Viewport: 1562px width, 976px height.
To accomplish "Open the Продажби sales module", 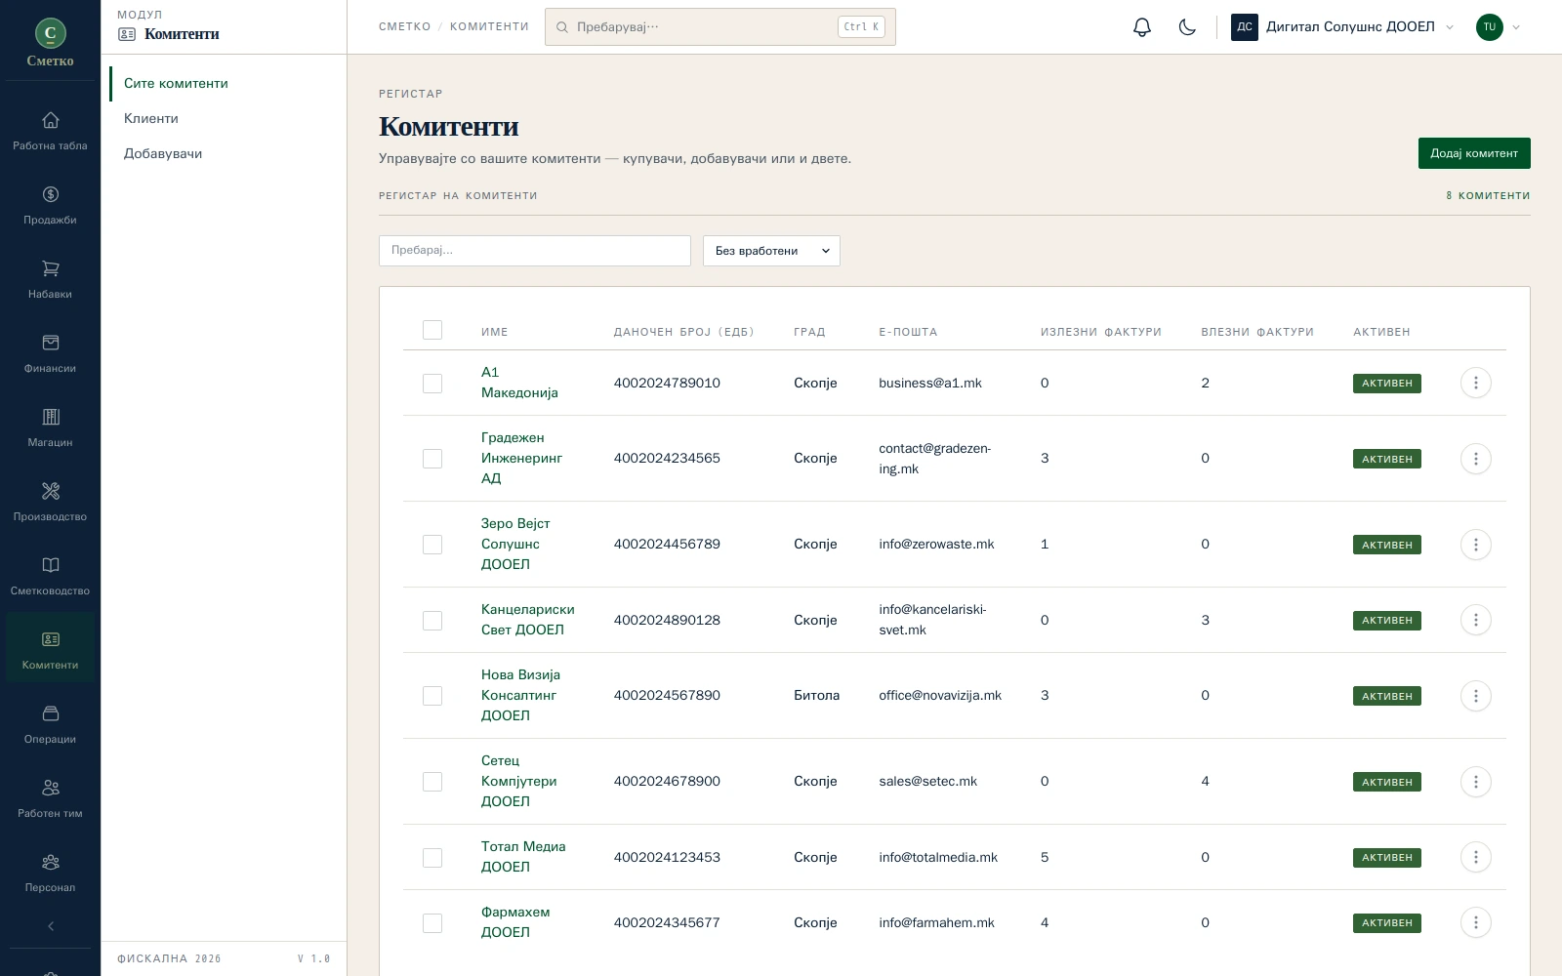I will [x=50, y=206].
